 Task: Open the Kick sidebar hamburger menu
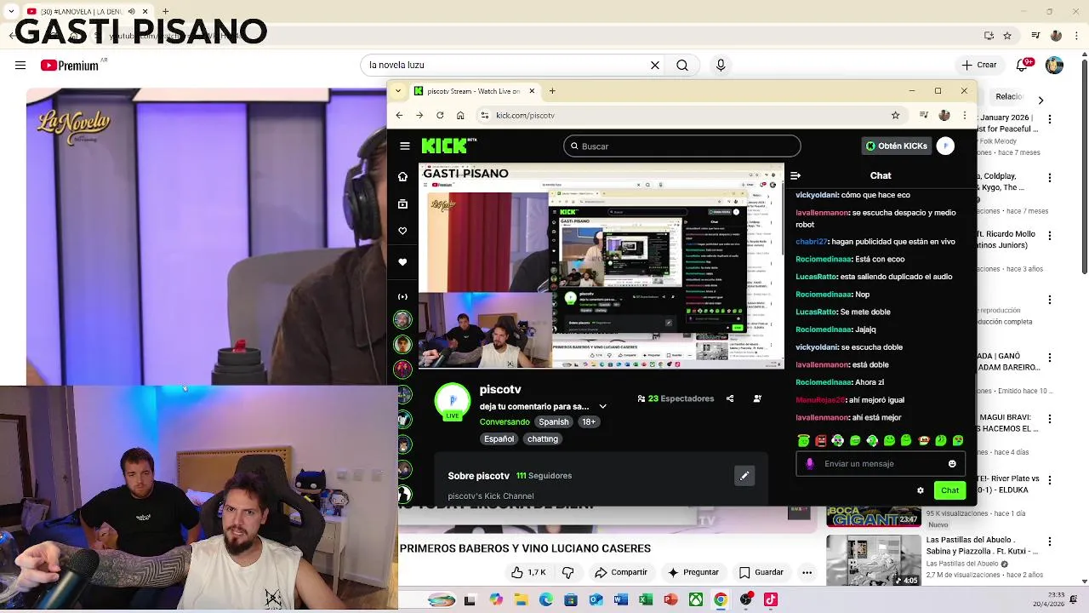point(405,146)
